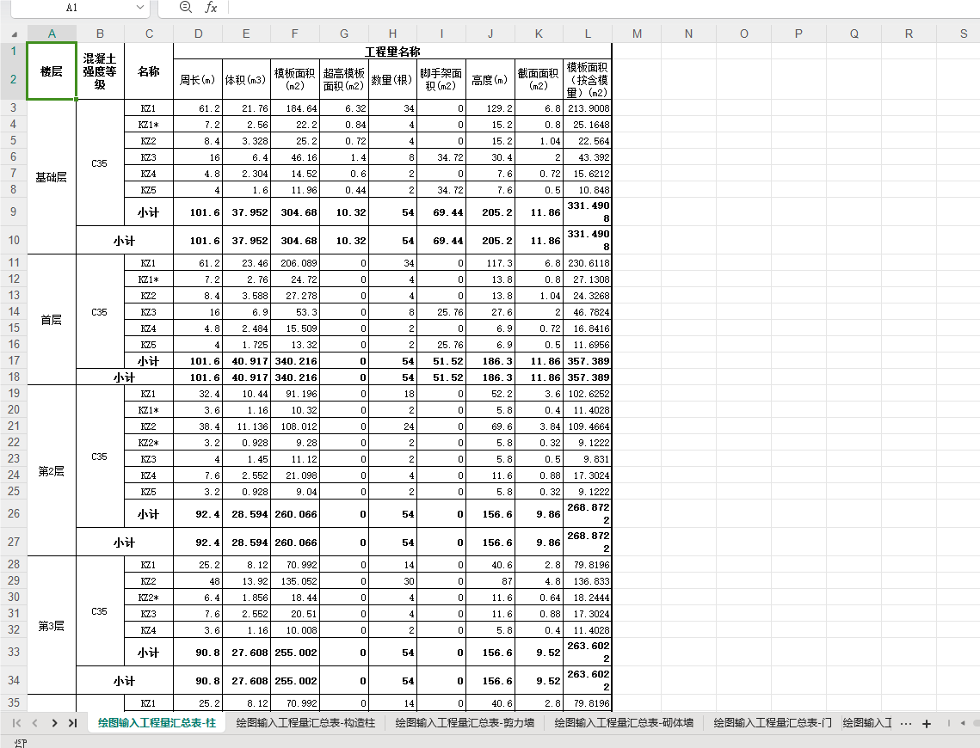Viewport: 980px width, 748px height.
Task: Click the cell containing 184.64
Action: (x=295, y=108)
